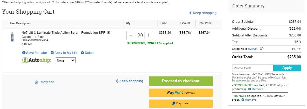Image resolution: width=307 pixels, height=109 pixels.
Task: Pay with the PayPal Checkout button
Action: pyautogui.click(x=181, y=92)
